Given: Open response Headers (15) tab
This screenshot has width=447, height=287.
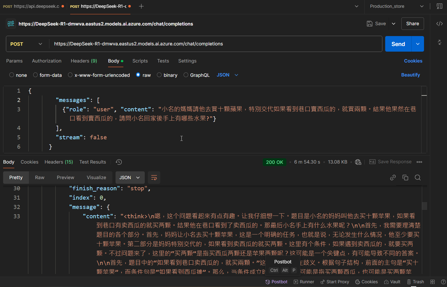Looking at the screenshot, I should [x=59, y=162].
